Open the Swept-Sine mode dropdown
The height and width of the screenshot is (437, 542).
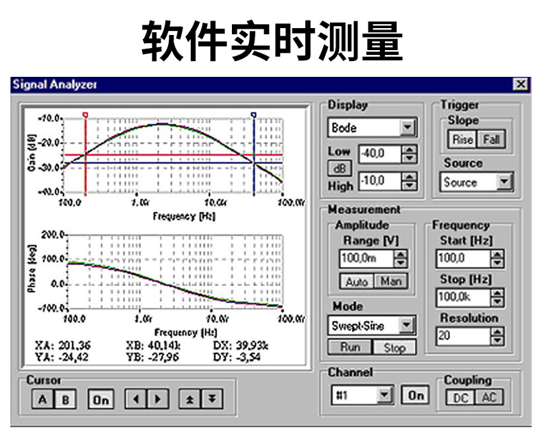click(x=406, y=325)
